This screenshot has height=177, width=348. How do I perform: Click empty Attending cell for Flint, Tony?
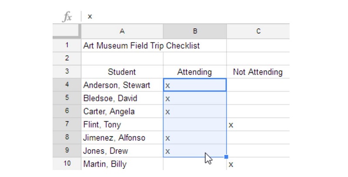click(x=195, y=124)
